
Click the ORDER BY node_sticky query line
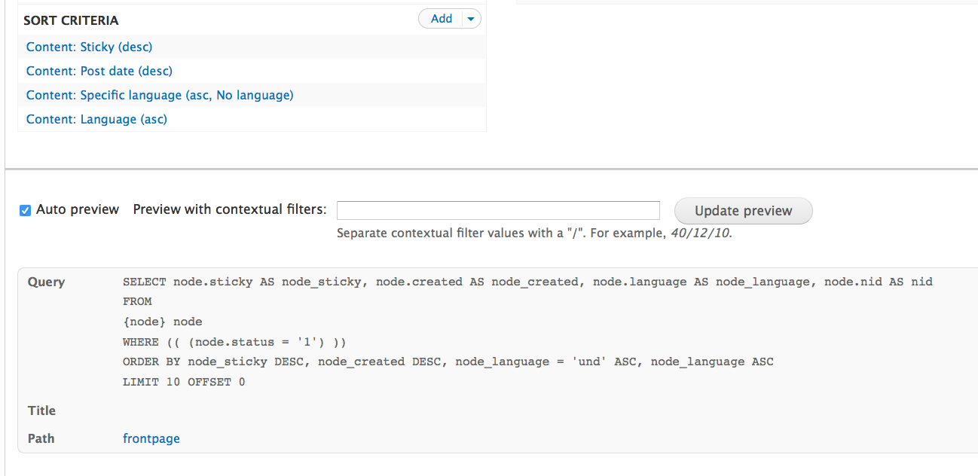point(448,362)
